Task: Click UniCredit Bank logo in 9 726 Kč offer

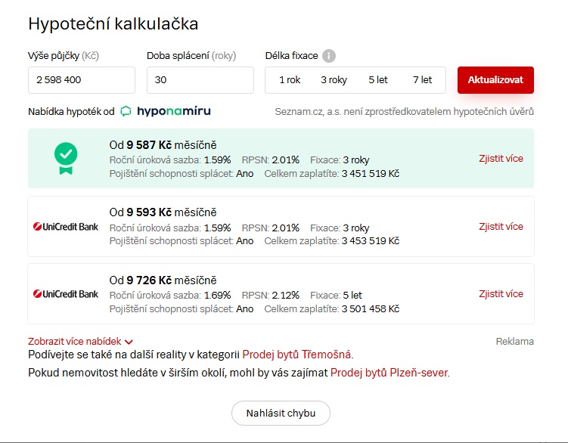Action: [66, 294]
